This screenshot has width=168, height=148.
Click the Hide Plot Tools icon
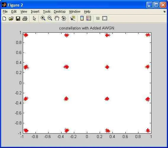coord(98,18)
